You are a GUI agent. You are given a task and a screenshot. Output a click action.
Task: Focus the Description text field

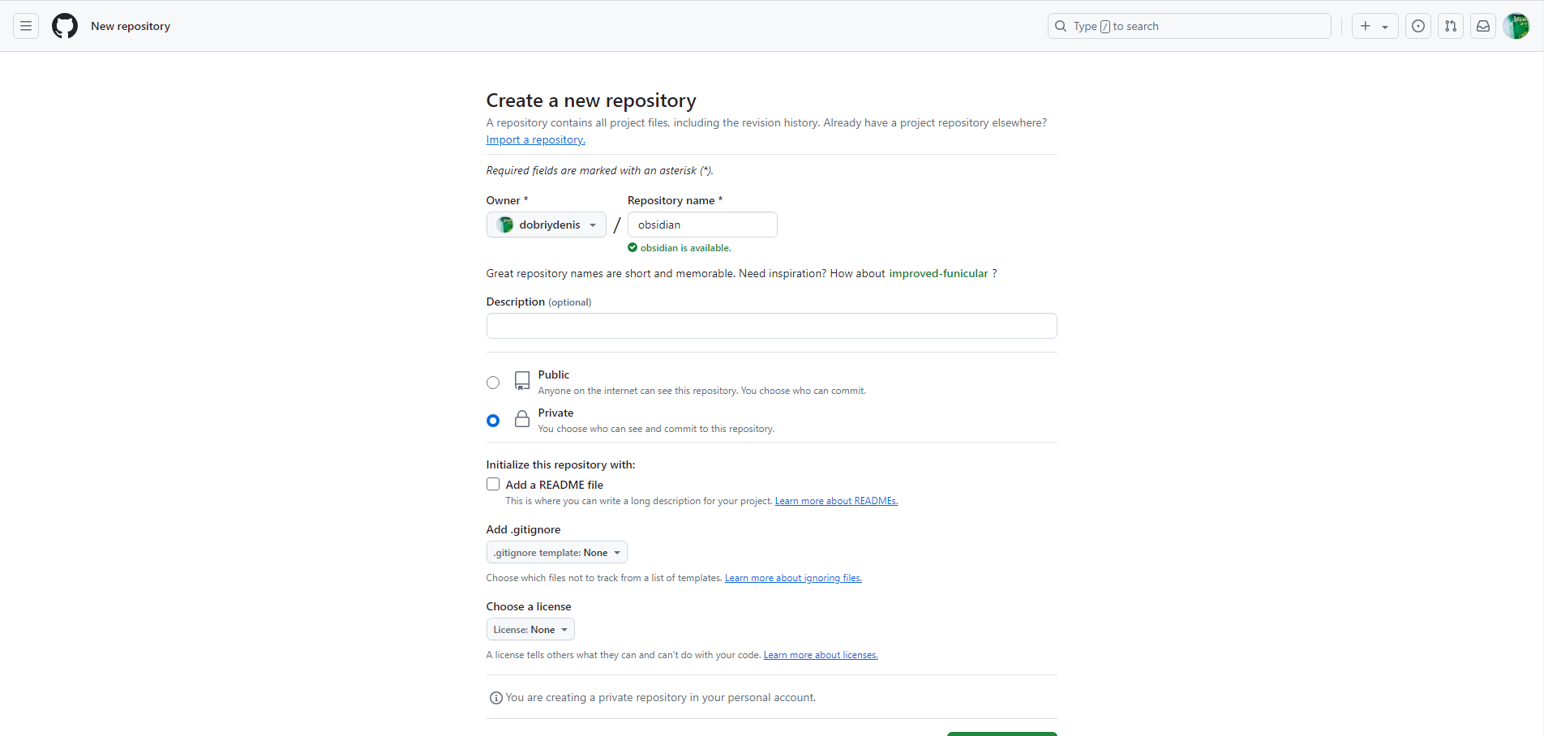pos(771,326)
